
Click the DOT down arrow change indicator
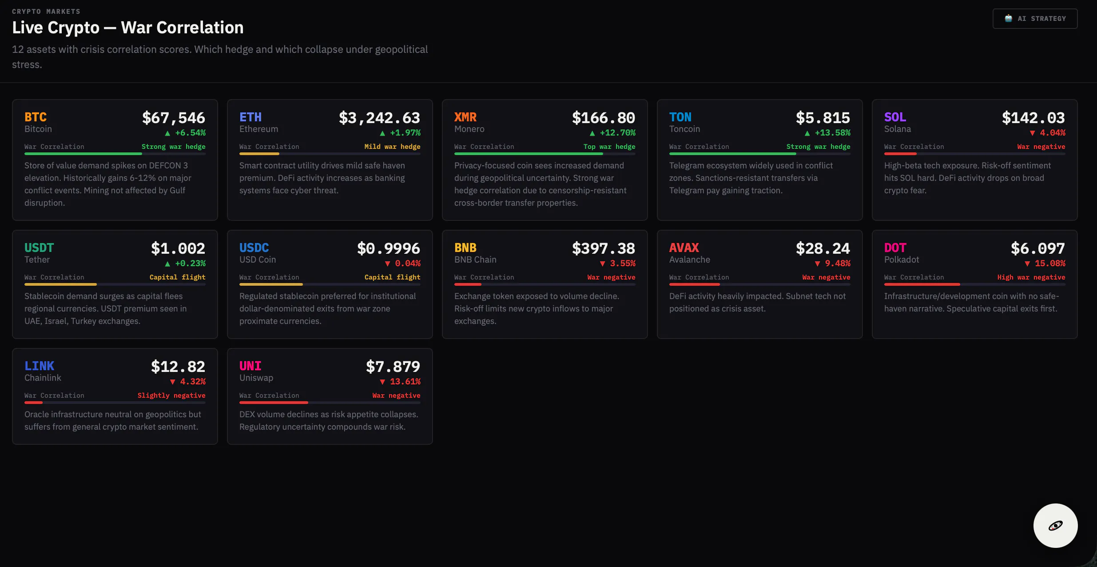[x=1027, y=264]
